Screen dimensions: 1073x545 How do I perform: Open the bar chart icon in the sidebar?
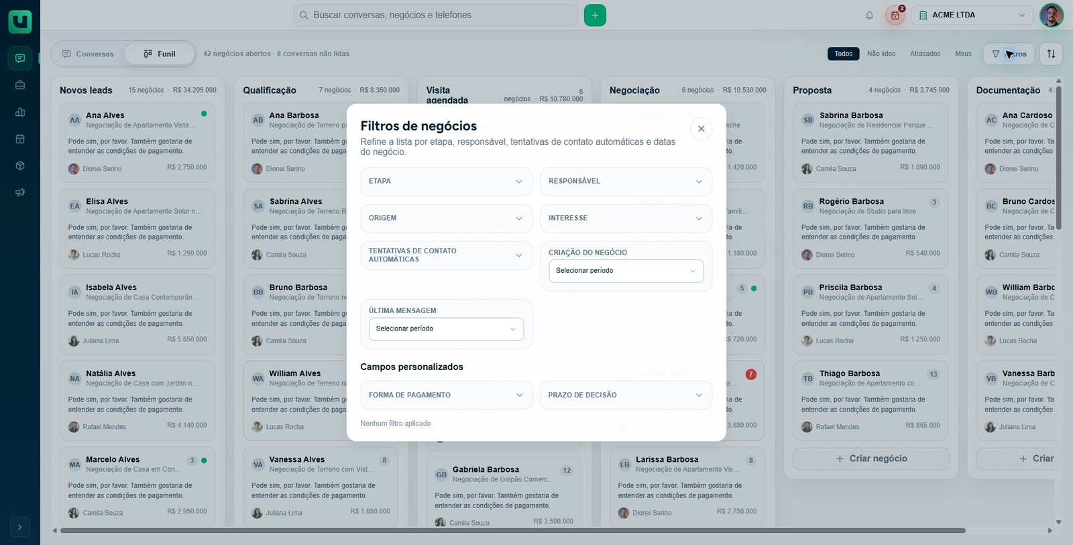coord(20,112)
